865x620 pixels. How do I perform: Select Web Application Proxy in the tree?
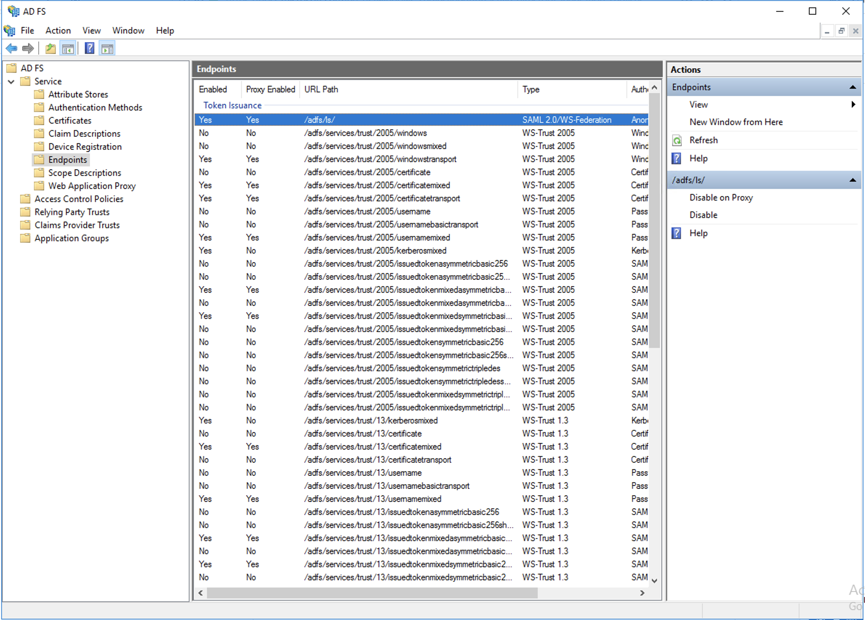pyautogui.click(x=92, y=186)
